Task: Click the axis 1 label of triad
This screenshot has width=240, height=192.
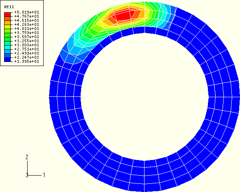Action: 44,175
